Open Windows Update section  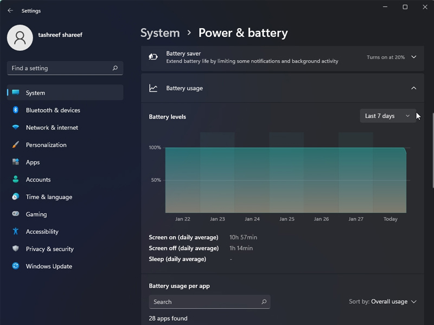coord(65,266)
